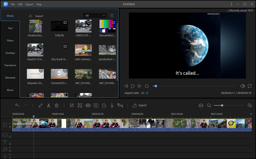Open the Overlays tab

tap(10, 53)
